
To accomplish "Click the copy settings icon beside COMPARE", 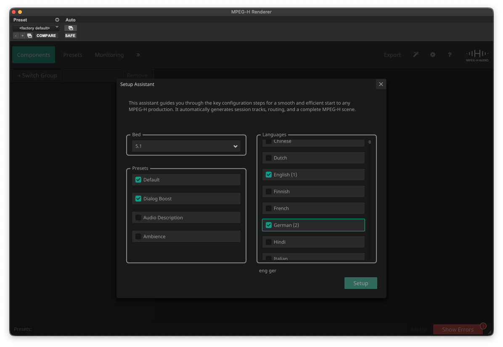I will [29, 36].
